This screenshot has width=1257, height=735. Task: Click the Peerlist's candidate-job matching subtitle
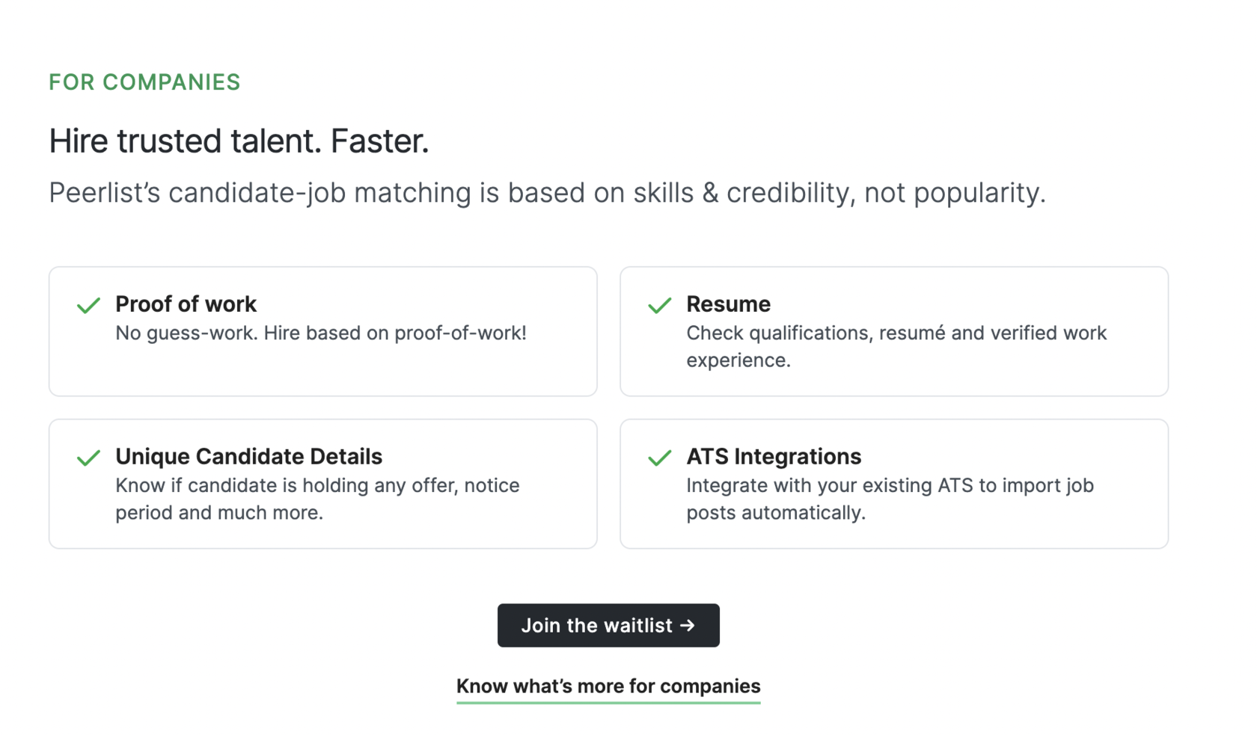(547, 193)
